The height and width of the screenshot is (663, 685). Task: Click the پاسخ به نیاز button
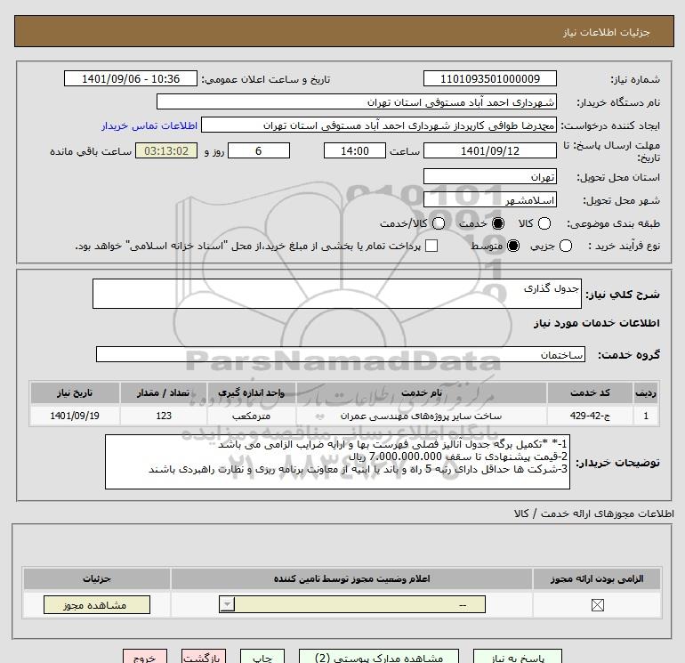click(x=518, y=657)
